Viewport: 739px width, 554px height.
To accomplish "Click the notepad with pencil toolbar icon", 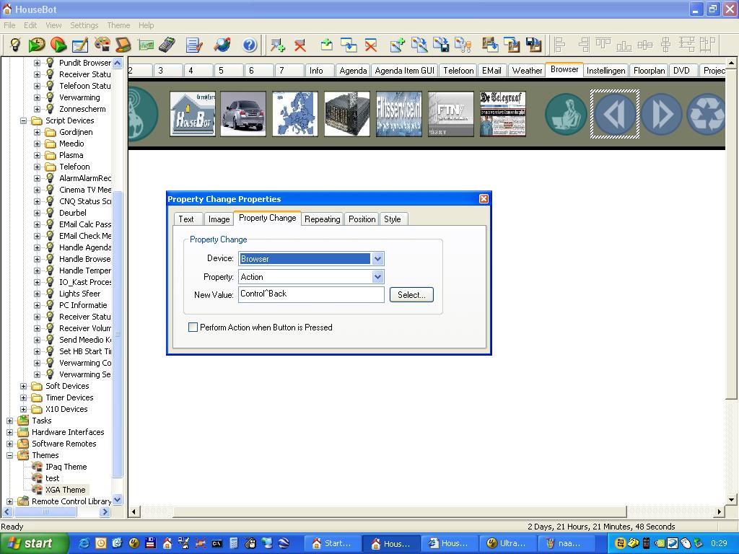I will pos(79,45).
